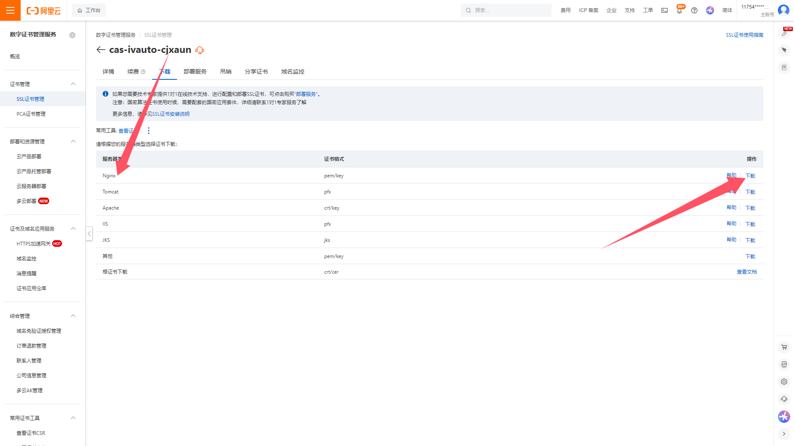Click the help question mark icon
This screenshot has width=794, height=446.
tap(694, 10)
